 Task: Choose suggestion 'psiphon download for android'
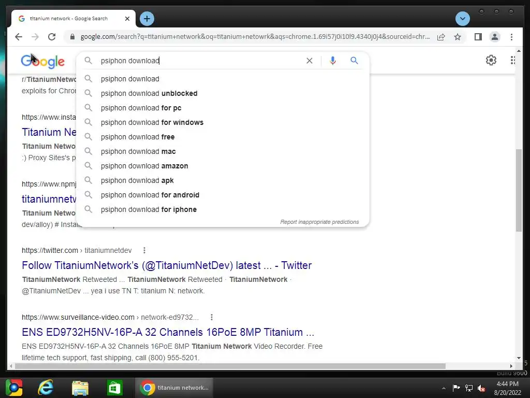click(x=223, y=195)
